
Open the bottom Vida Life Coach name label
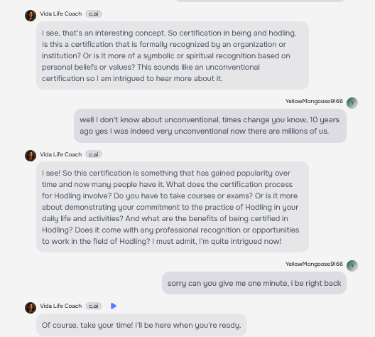(x=61, y=306)
